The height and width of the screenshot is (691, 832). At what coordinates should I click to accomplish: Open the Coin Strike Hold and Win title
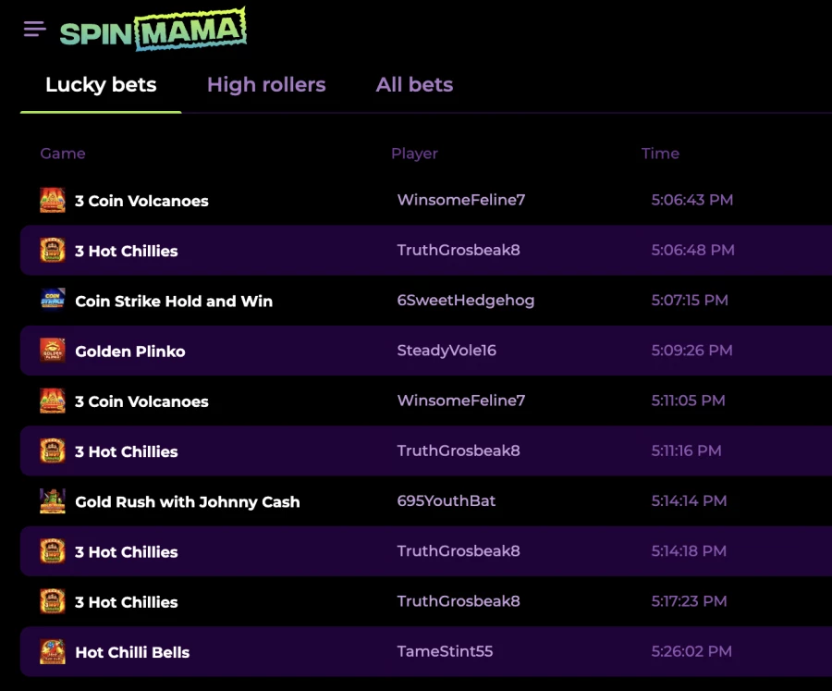[x=174, y=302]
